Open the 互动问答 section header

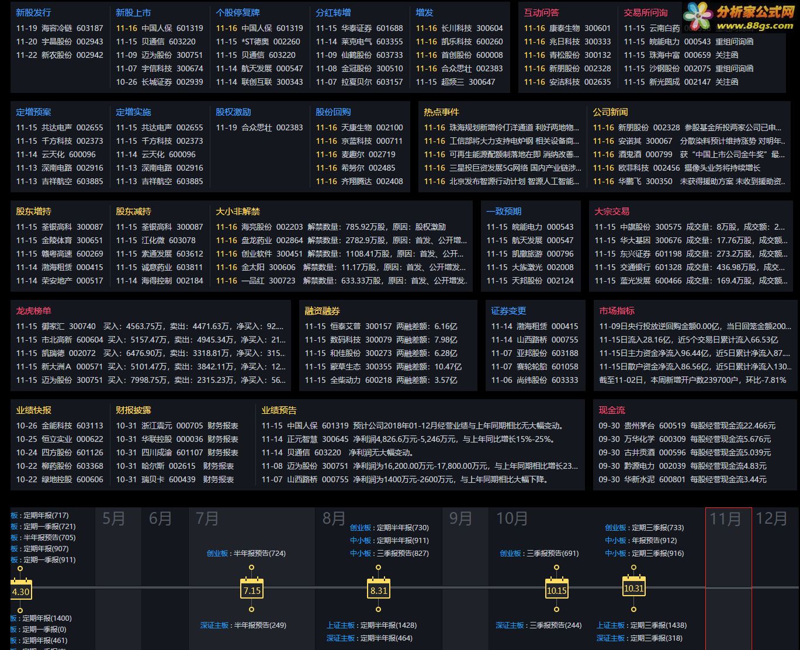(541, 12)
